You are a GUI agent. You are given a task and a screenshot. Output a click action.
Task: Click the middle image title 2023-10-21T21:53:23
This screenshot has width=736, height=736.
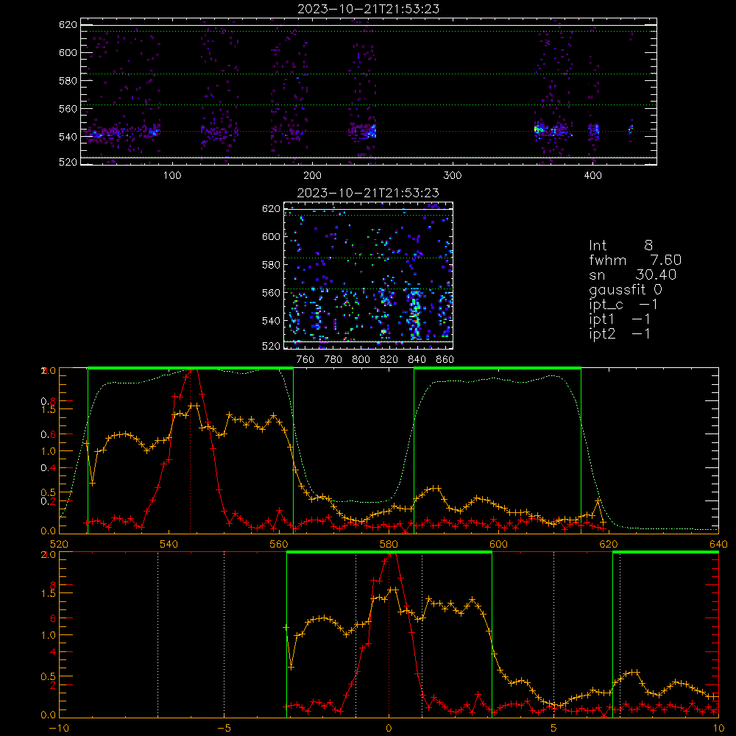tap(369, 193)
